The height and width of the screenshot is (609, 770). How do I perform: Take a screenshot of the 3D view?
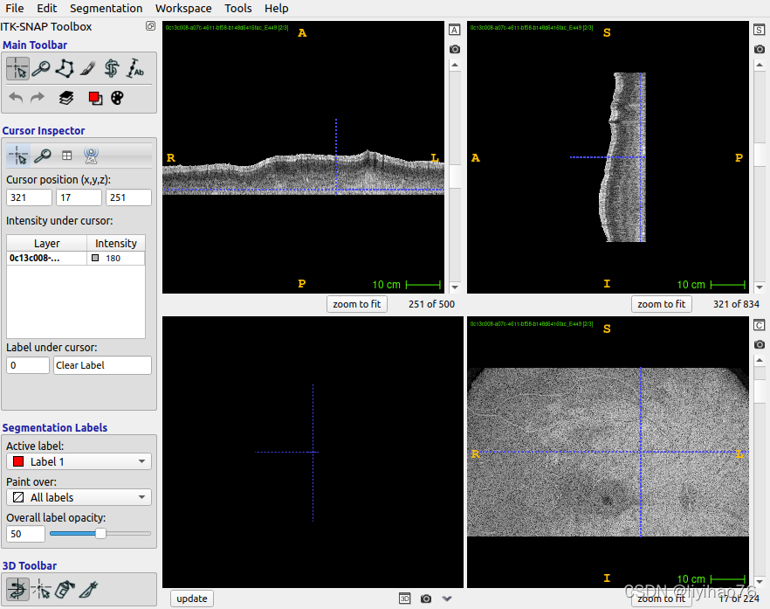[426, 599]
